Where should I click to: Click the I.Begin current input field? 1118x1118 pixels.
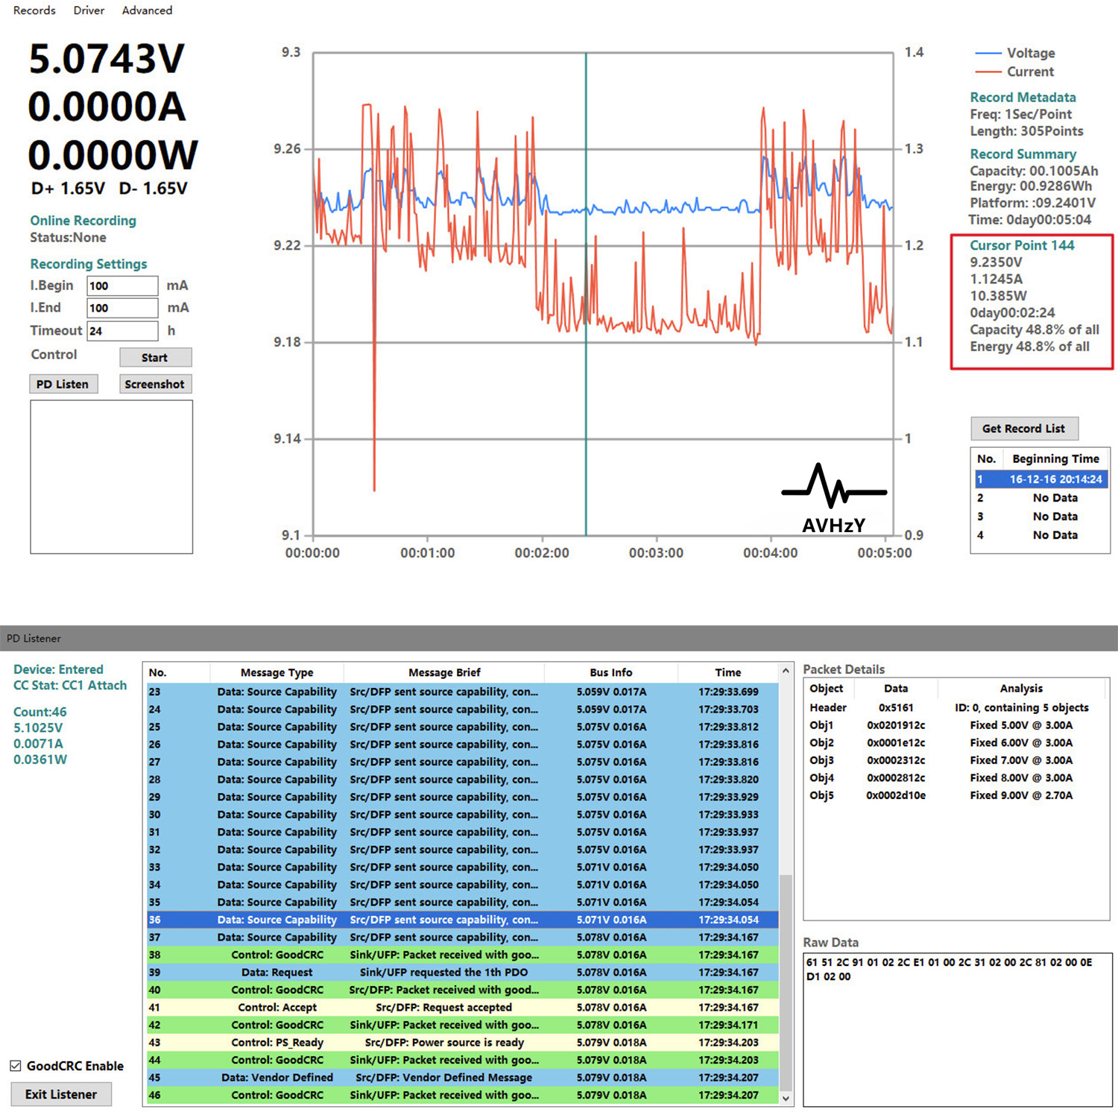[x=122, y=285]
